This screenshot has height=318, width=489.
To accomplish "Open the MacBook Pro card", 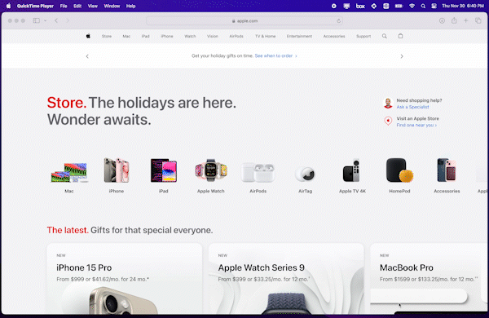I will (x=430, y=279).
